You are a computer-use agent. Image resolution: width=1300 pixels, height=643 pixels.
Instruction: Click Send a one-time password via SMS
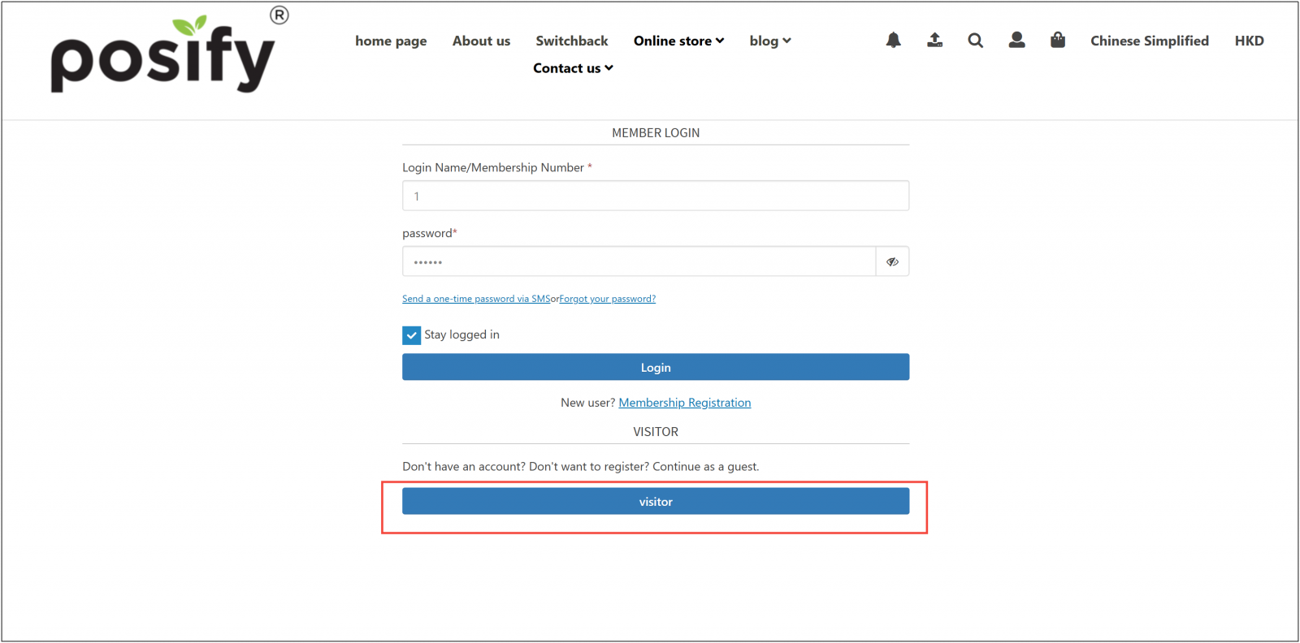pyautogui.click(x=476, y=299)
